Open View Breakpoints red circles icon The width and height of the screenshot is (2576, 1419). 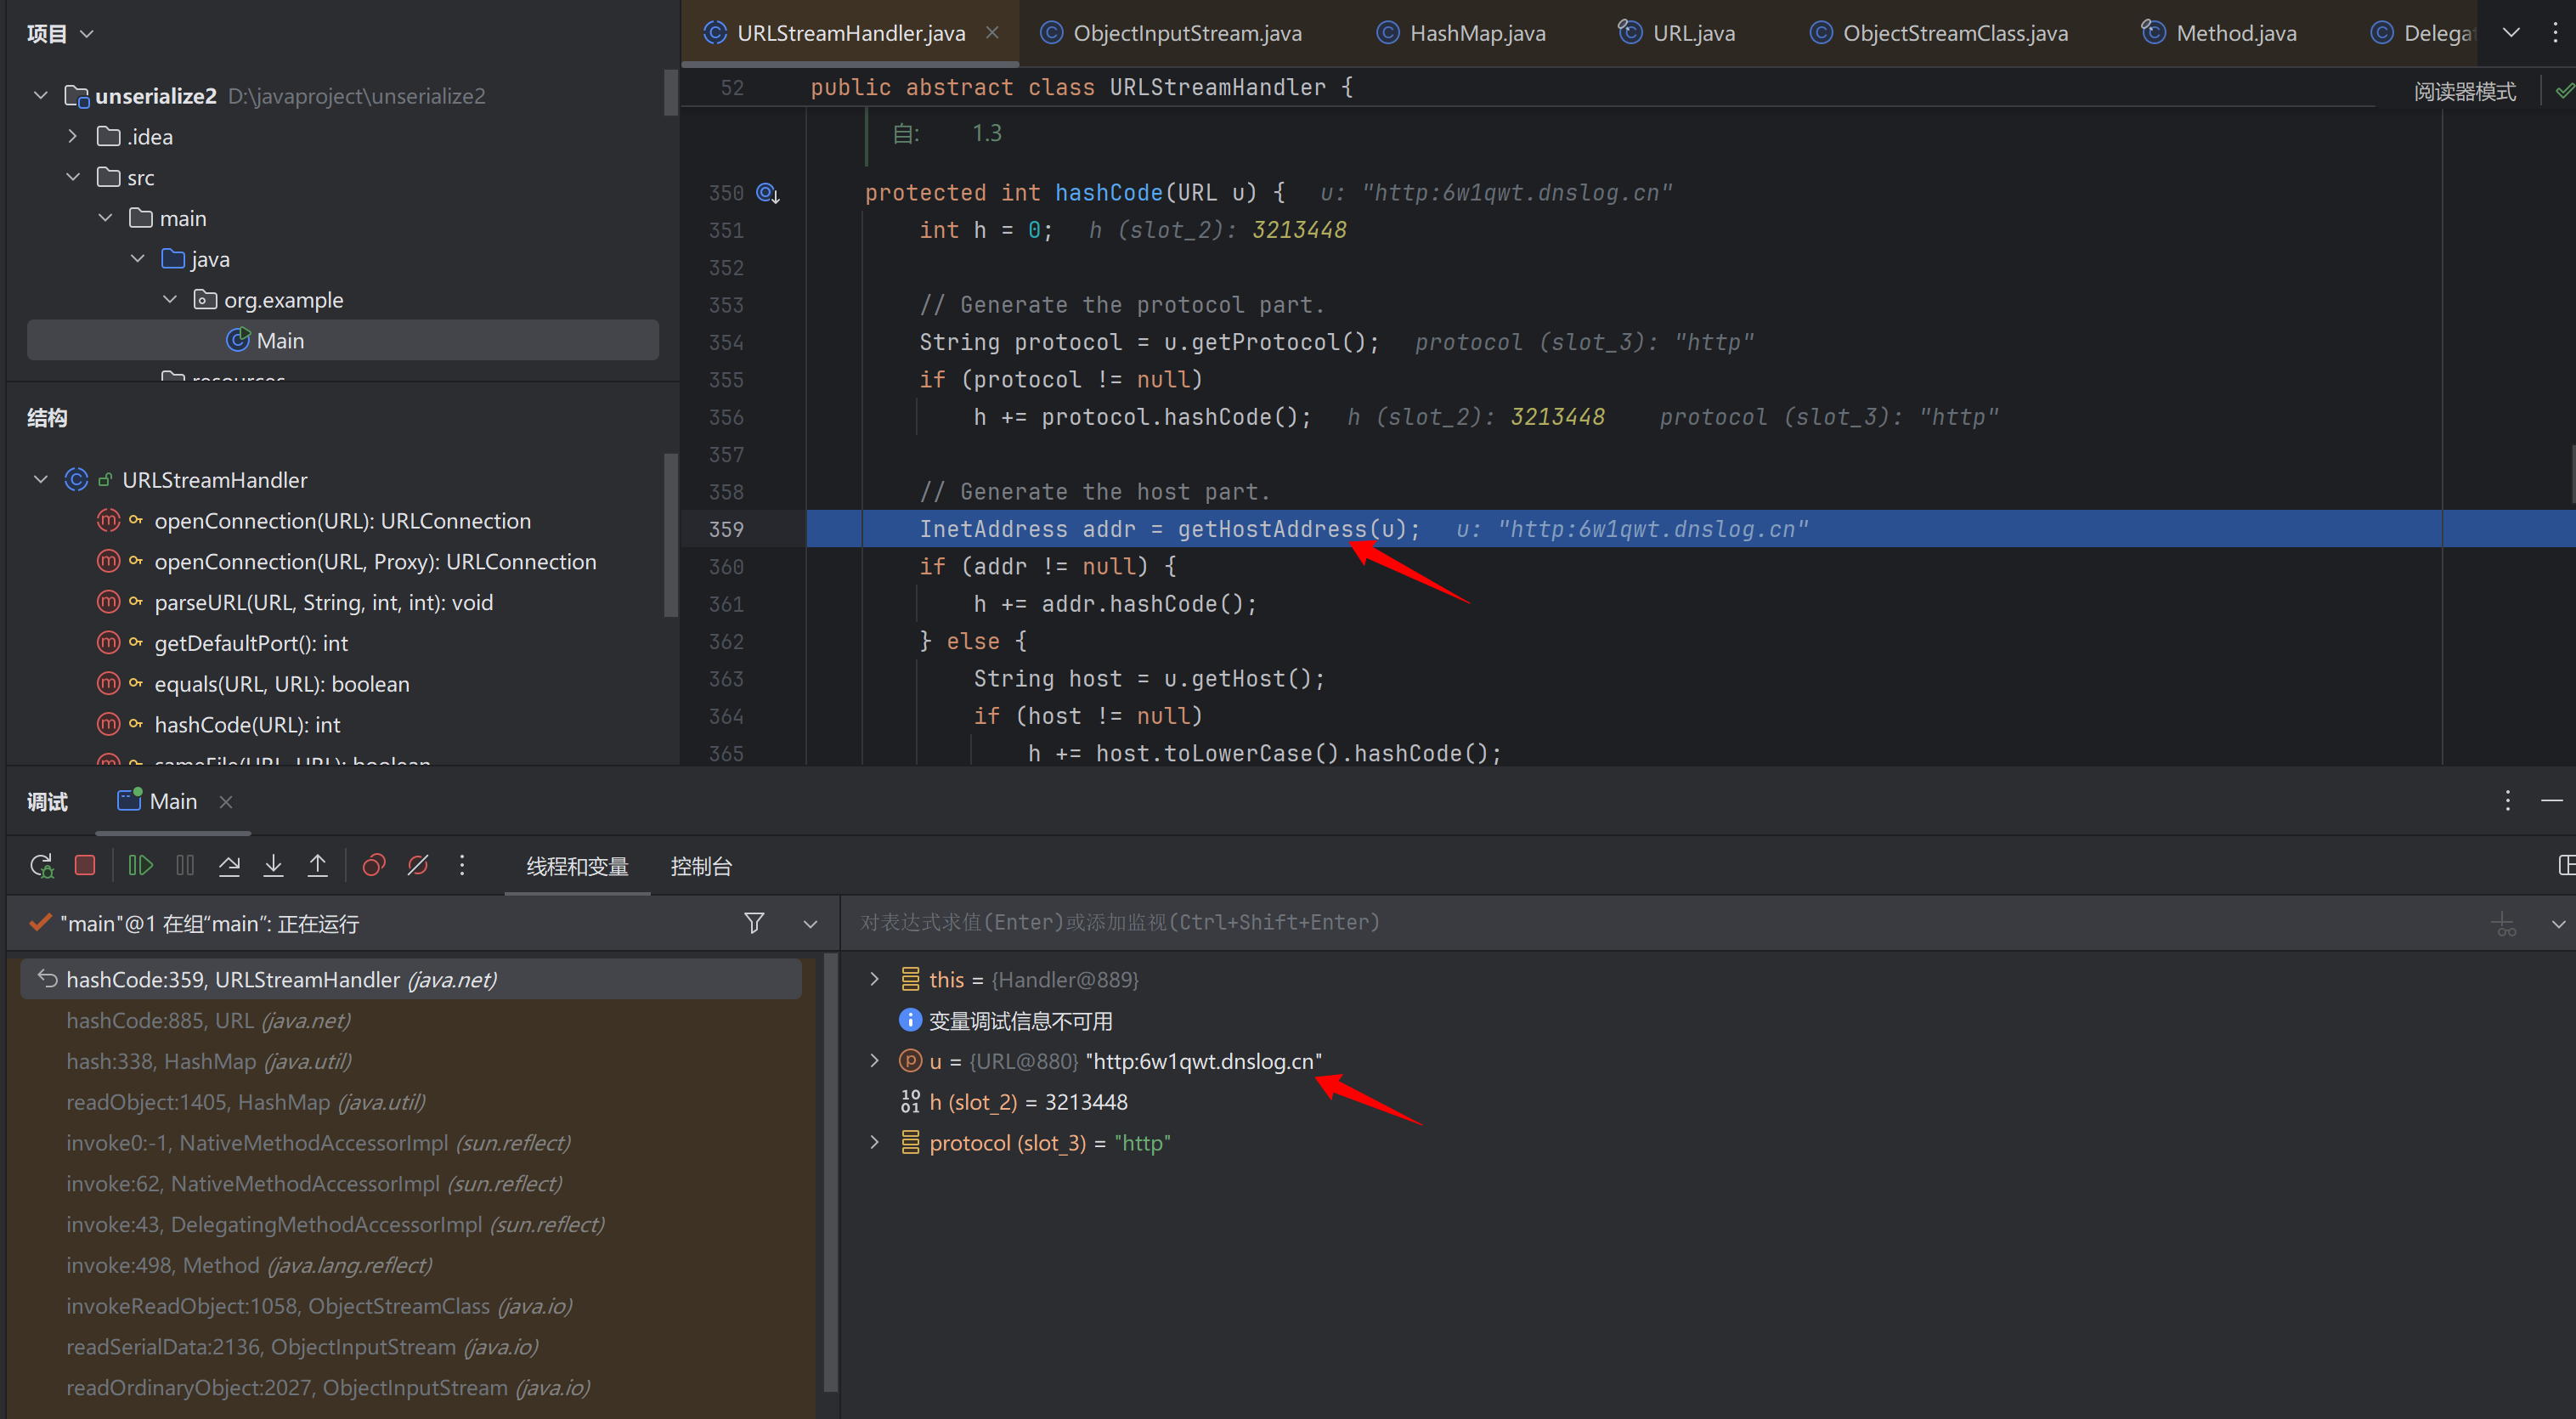[373, 866]
